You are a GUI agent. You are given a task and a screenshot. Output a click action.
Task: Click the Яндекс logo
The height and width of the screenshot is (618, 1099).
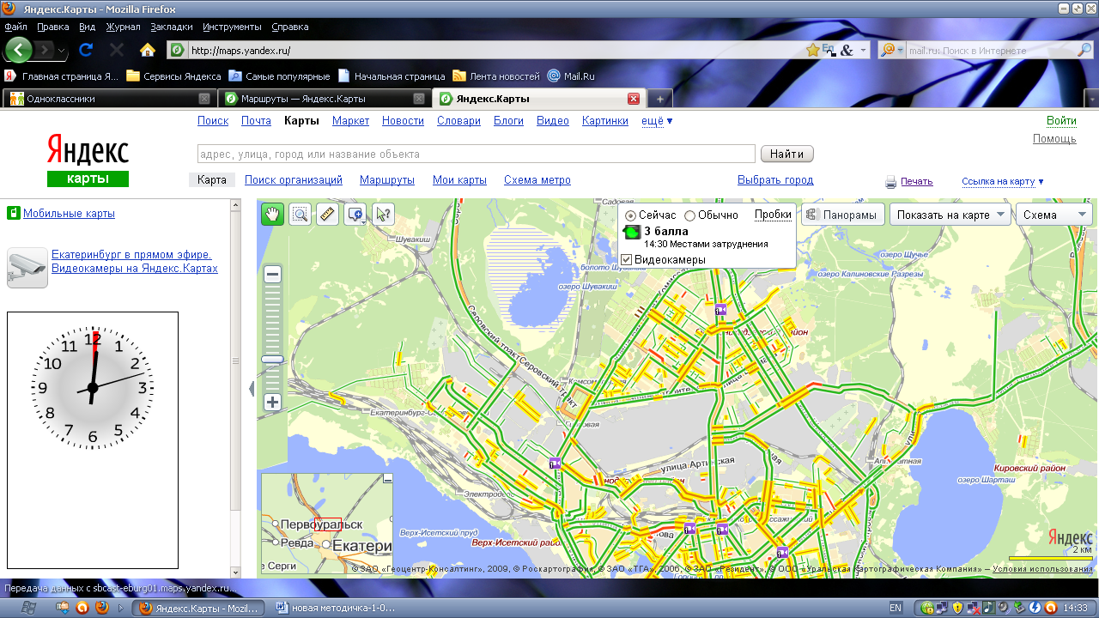[x=88, y=150]
